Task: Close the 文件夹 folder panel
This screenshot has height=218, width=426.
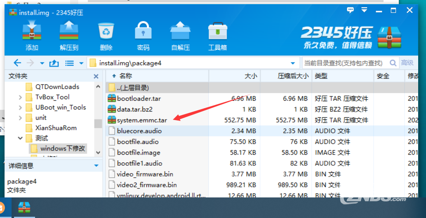Action: (96, 77)
